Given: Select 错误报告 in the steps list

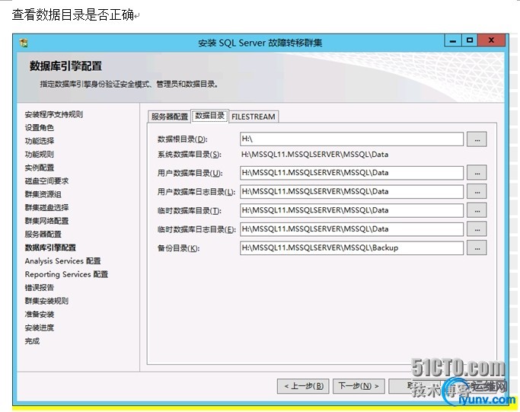Looking at the screenshot, I should pos(39,287).
